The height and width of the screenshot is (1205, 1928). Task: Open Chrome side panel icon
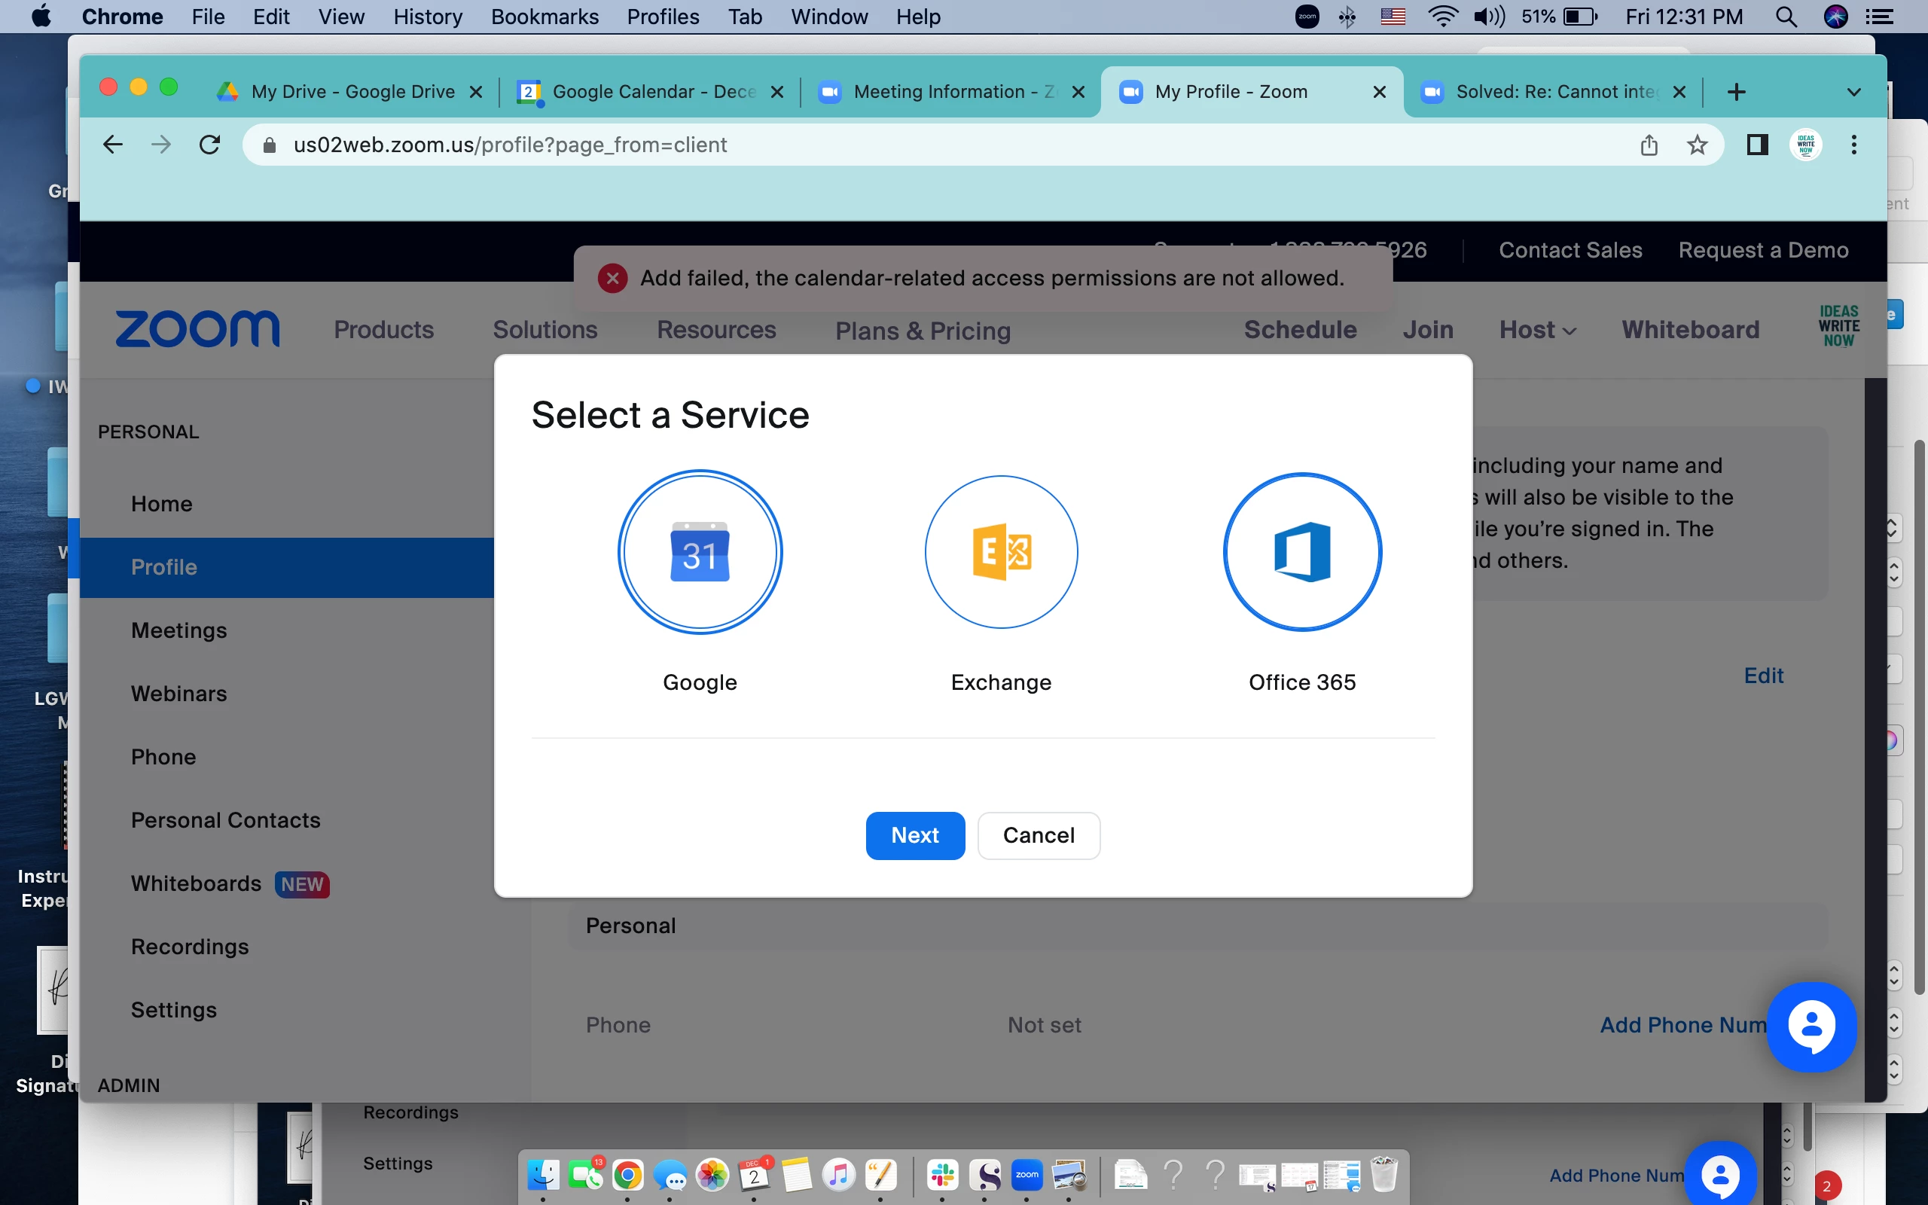click(x=1757, y=145)
